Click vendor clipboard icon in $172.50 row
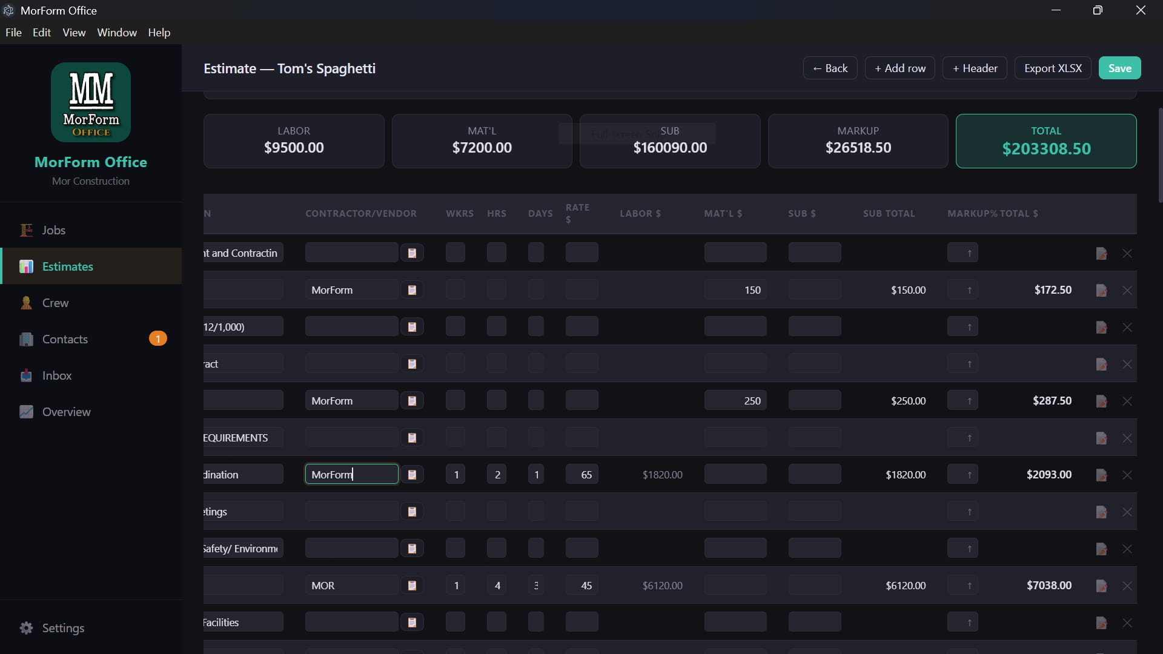The width and height of the screenshot is (1163, 654). click(x=412, y=290)
